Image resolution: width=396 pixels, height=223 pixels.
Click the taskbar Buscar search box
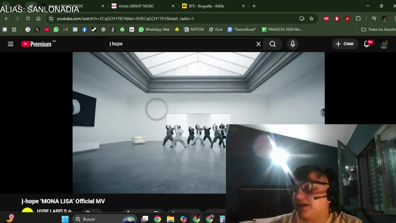105,219
